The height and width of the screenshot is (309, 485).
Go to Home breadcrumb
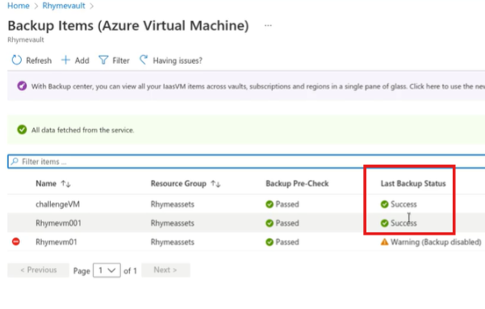pyautogui.click(x=19, y=6)
